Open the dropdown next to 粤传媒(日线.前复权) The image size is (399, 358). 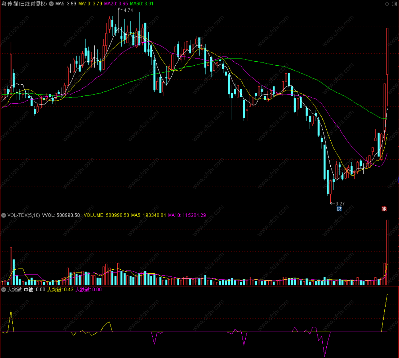click(51, 4)
